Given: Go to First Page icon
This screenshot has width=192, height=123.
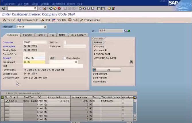Looking at the screenshot, I should point(80,8).
